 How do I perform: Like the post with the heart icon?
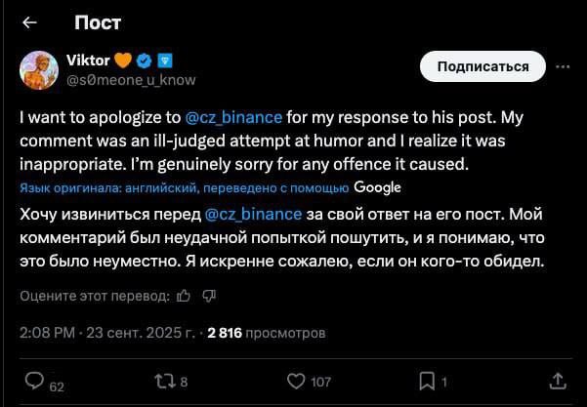[294, 380]
